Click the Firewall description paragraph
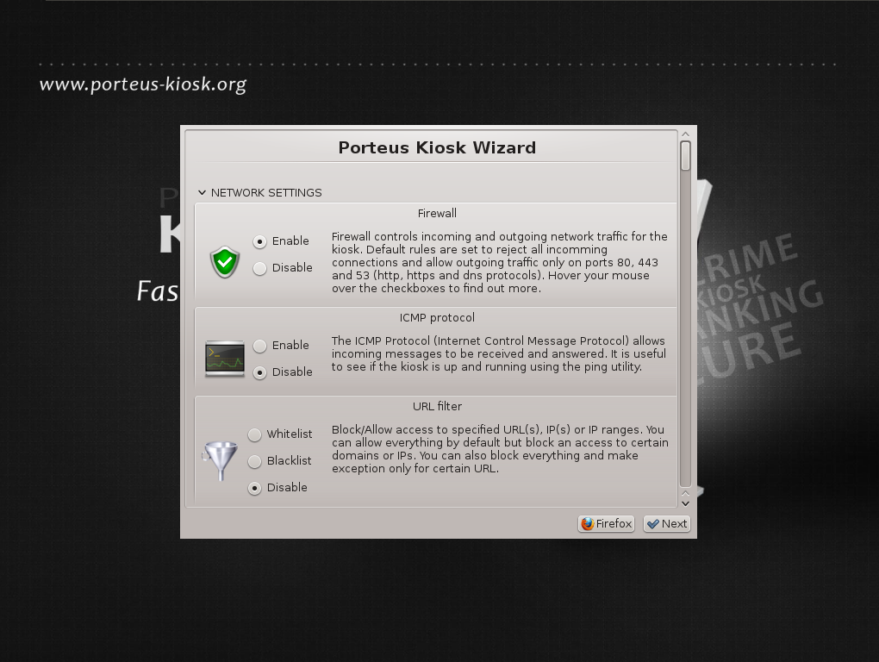This screenshot has width=879, height=662. [500, 262]
